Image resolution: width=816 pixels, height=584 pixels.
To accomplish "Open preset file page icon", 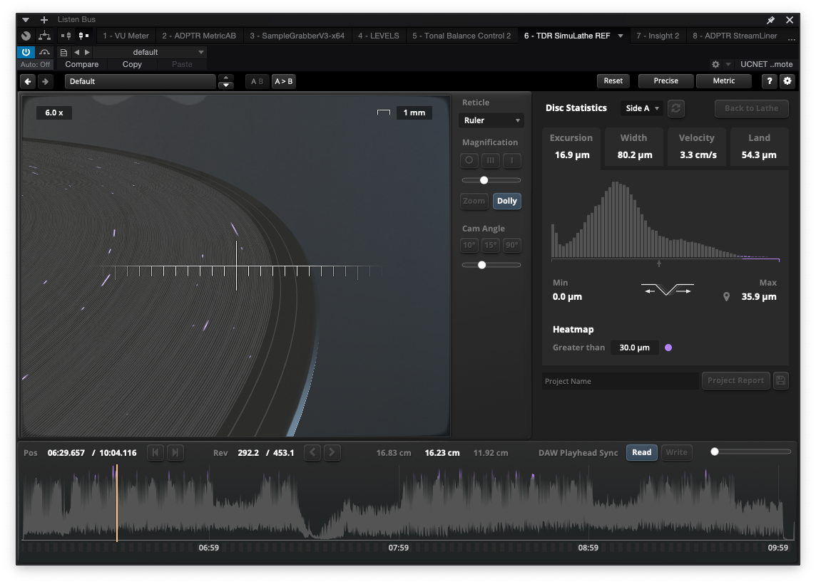I will coord(63,53).
